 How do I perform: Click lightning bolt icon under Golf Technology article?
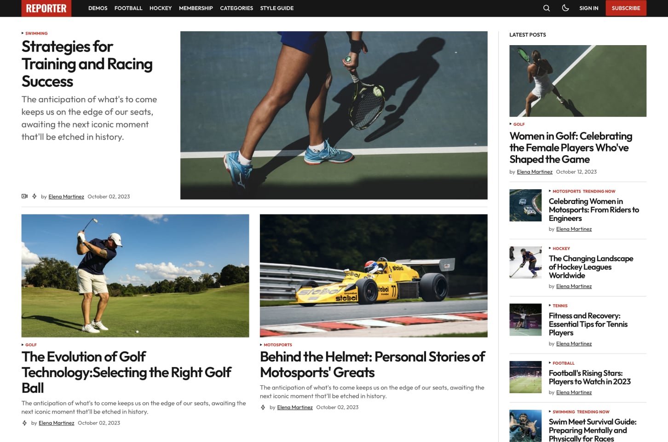tap(25, 423)
